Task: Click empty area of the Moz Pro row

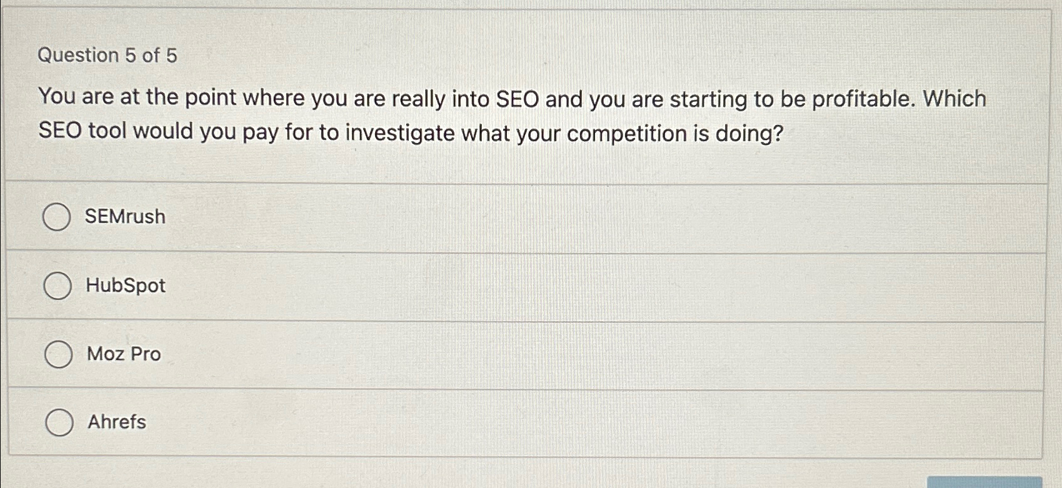Action: click(563, 355)
